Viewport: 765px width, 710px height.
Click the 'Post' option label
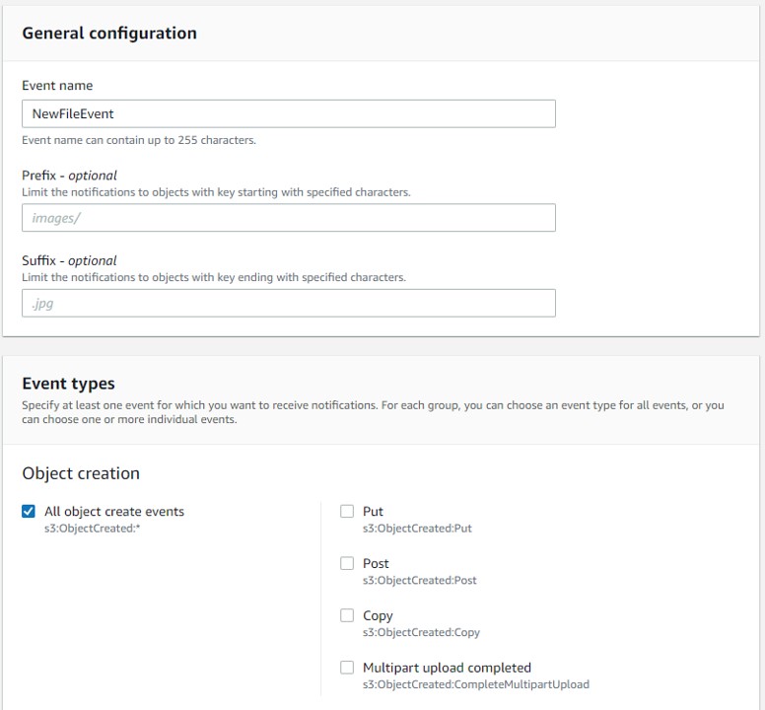click(x=376, y=563)
